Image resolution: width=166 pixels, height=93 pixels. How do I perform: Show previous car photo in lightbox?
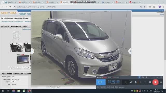[32, 51]
